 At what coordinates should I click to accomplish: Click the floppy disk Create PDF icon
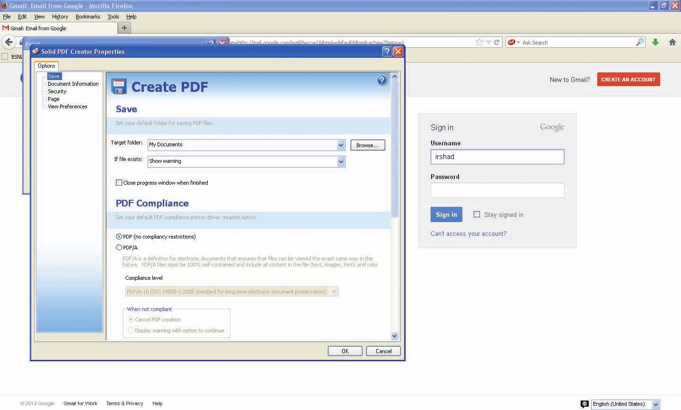tap(119, 87)
